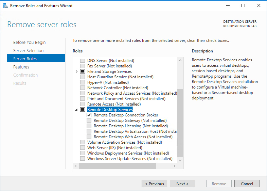Close the wizard window
The width and height of the screenshot is (267, 191).
pyautogui.click(x=259, y=5)
